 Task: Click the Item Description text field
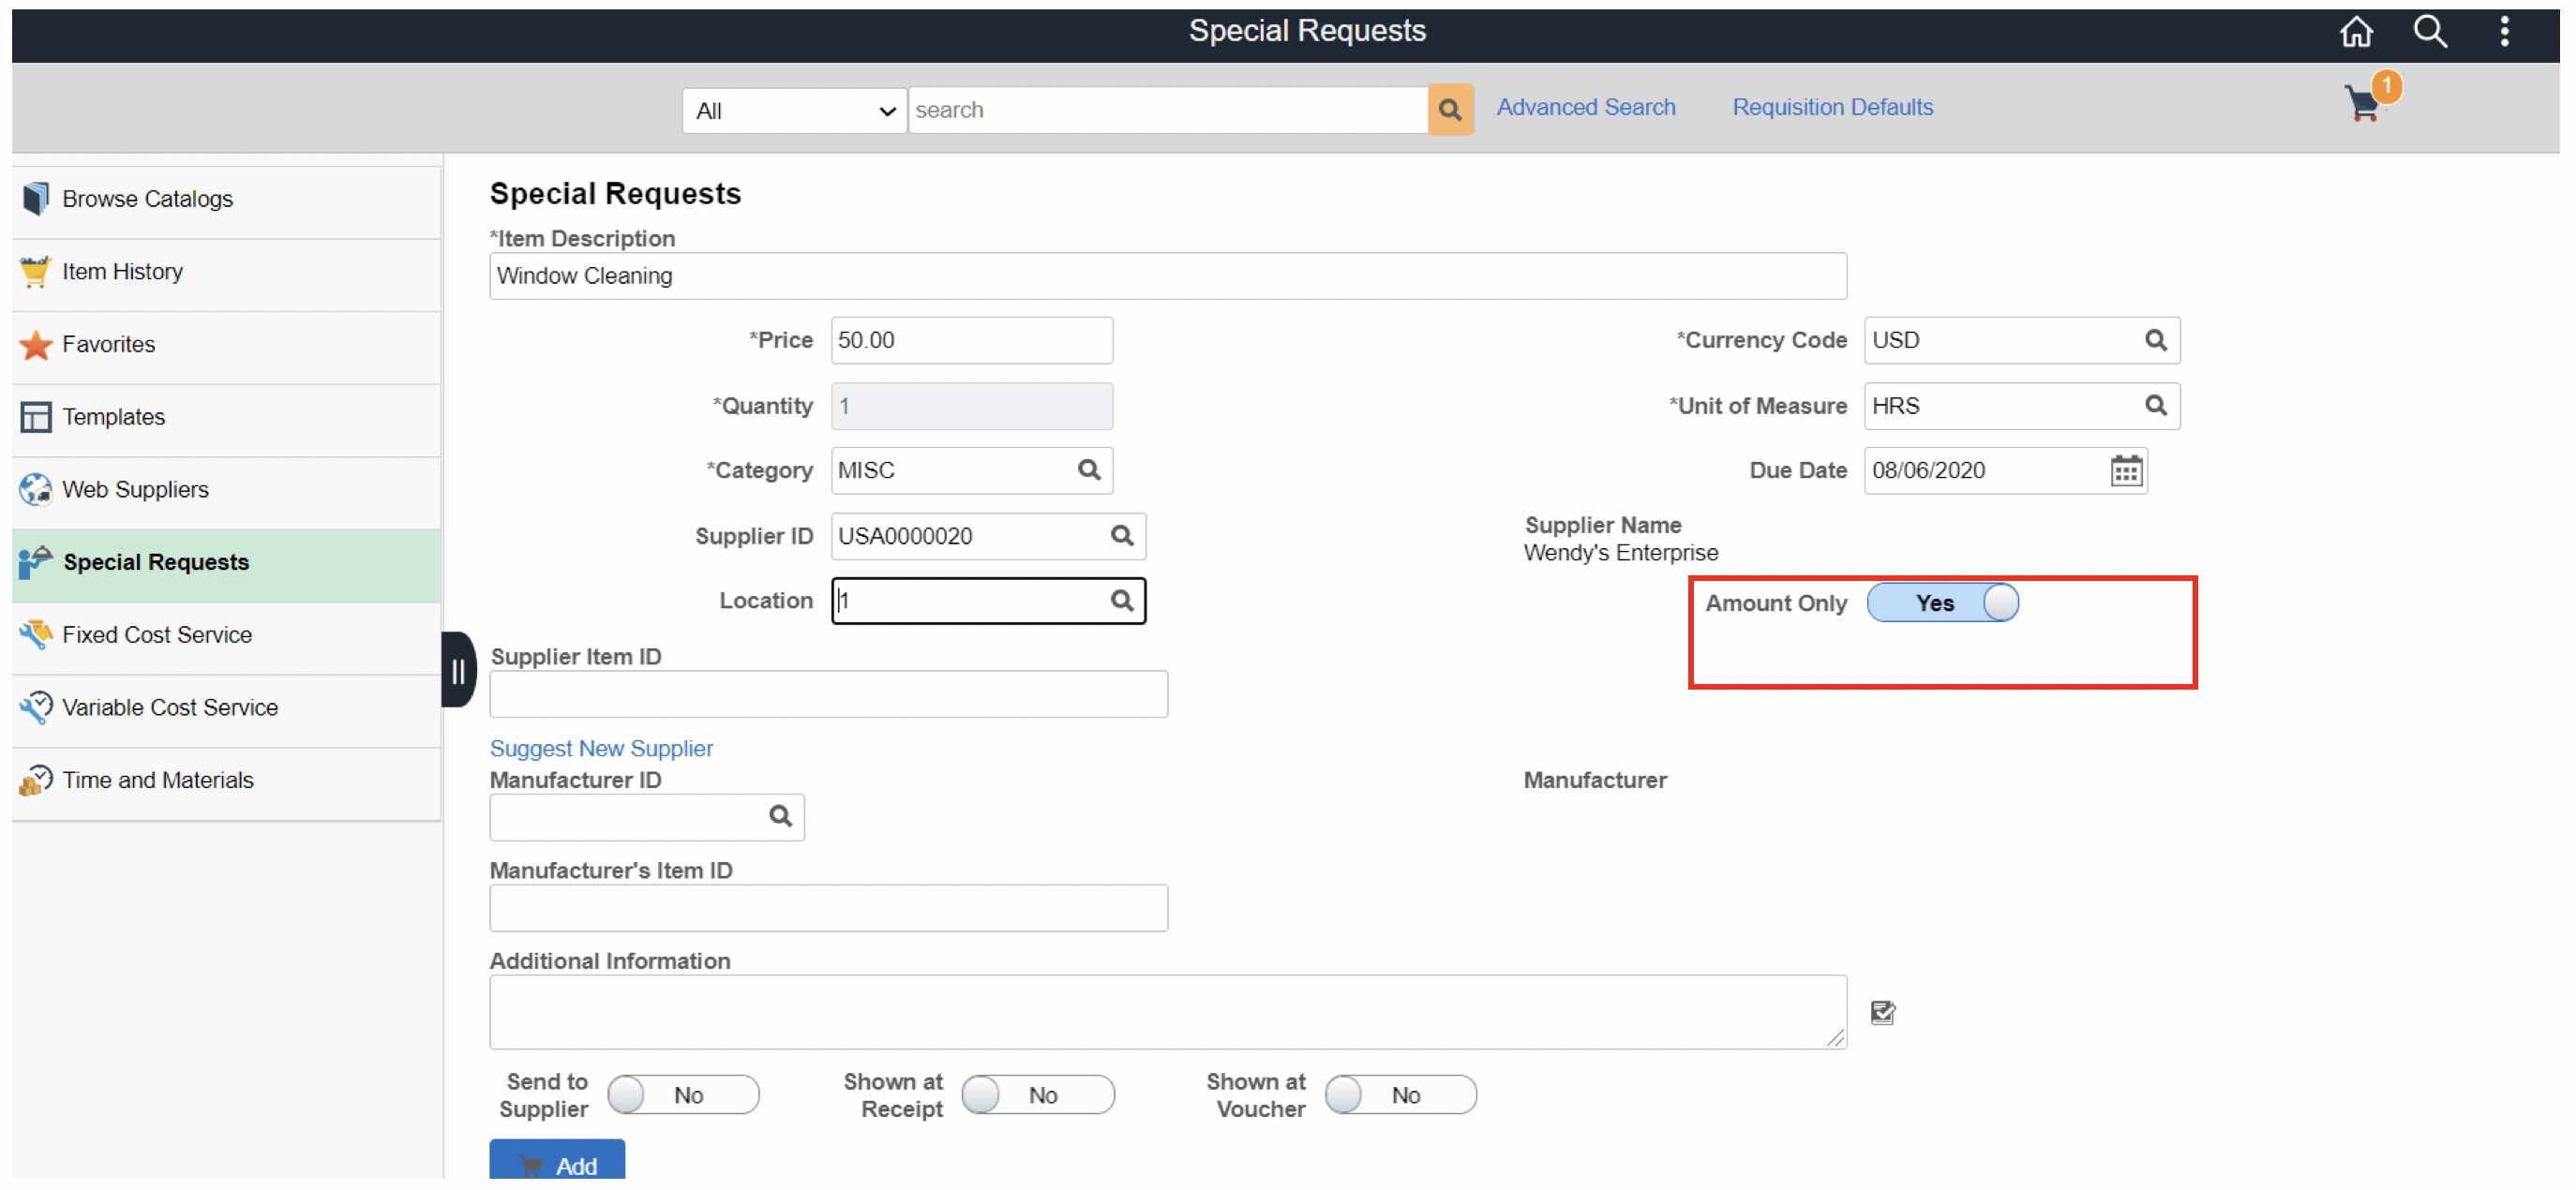pos(1167,276)
